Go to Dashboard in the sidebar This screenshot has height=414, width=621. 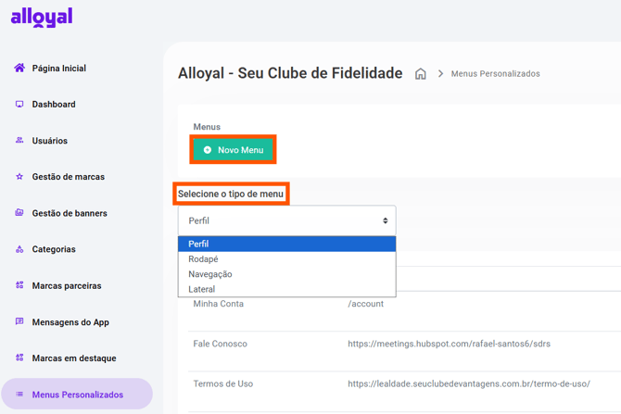click(54, 104)
